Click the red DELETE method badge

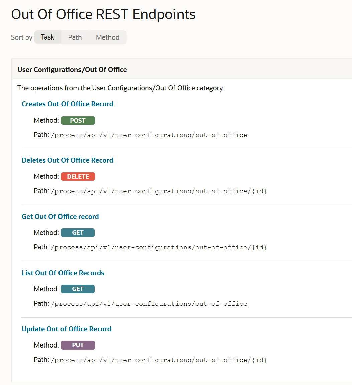(x=78, y=176)
